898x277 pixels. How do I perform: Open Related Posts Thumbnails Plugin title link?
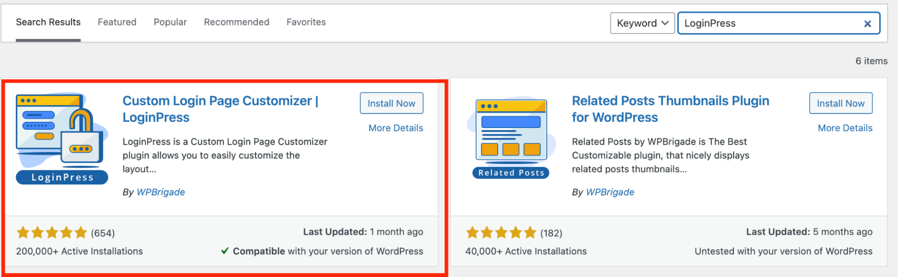671,109
